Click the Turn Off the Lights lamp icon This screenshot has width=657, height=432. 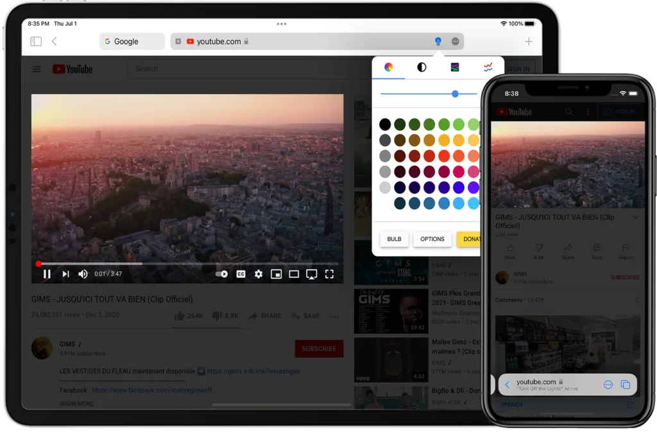(438, 42)
